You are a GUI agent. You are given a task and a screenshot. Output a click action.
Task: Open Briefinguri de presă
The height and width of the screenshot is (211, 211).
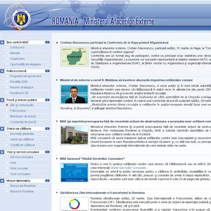[23, 116]
